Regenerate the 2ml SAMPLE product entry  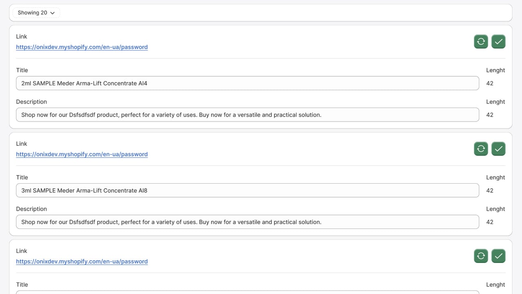point(481,41)
